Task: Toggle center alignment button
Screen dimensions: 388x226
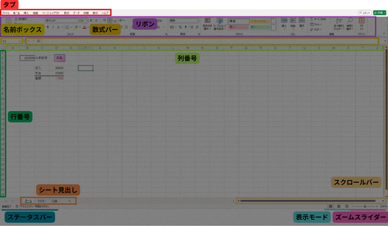Action: click(x=110, y=21)
